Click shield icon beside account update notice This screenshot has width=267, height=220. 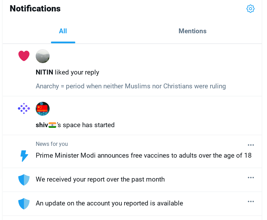pos(24,204)
